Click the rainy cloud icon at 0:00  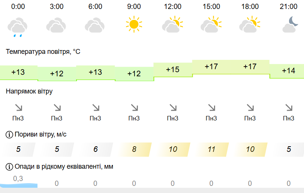(18, 27)
